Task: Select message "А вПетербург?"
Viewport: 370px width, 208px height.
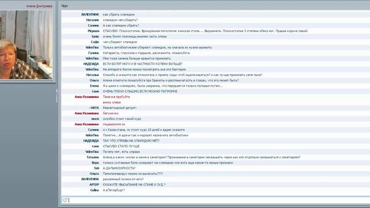Action: (x=114, y=190)
